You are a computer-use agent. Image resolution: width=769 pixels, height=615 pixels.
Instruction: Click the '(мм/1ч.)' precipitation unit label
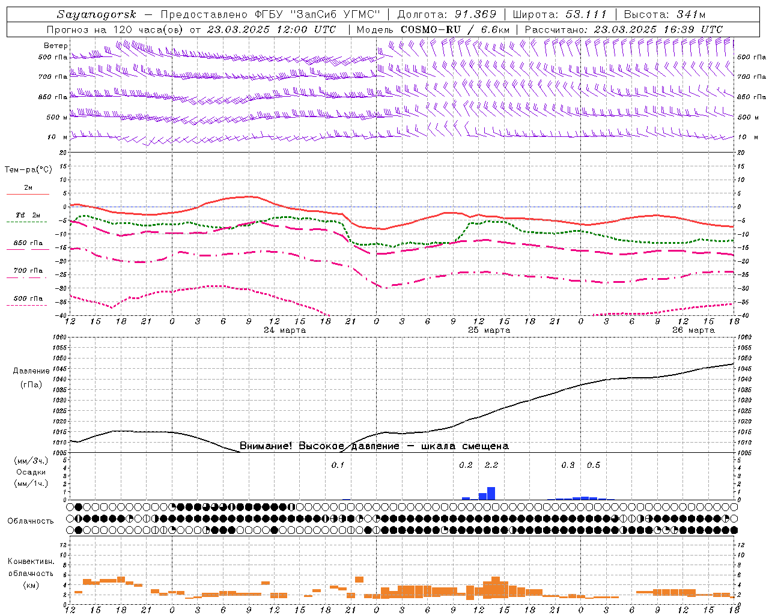30,483
